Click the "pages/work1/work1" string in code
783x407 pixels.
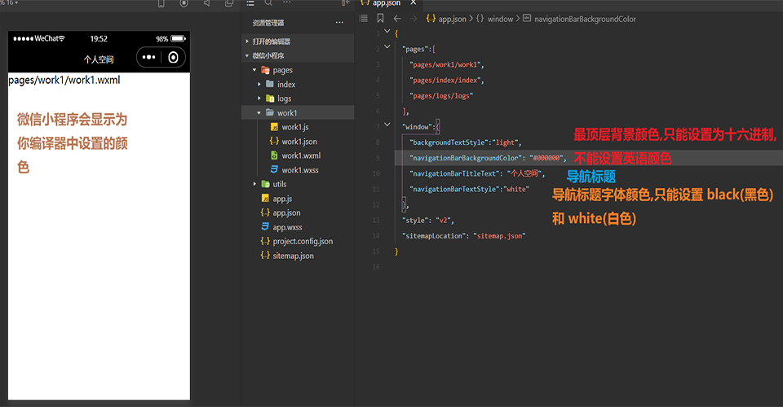(x=445, y=65)
